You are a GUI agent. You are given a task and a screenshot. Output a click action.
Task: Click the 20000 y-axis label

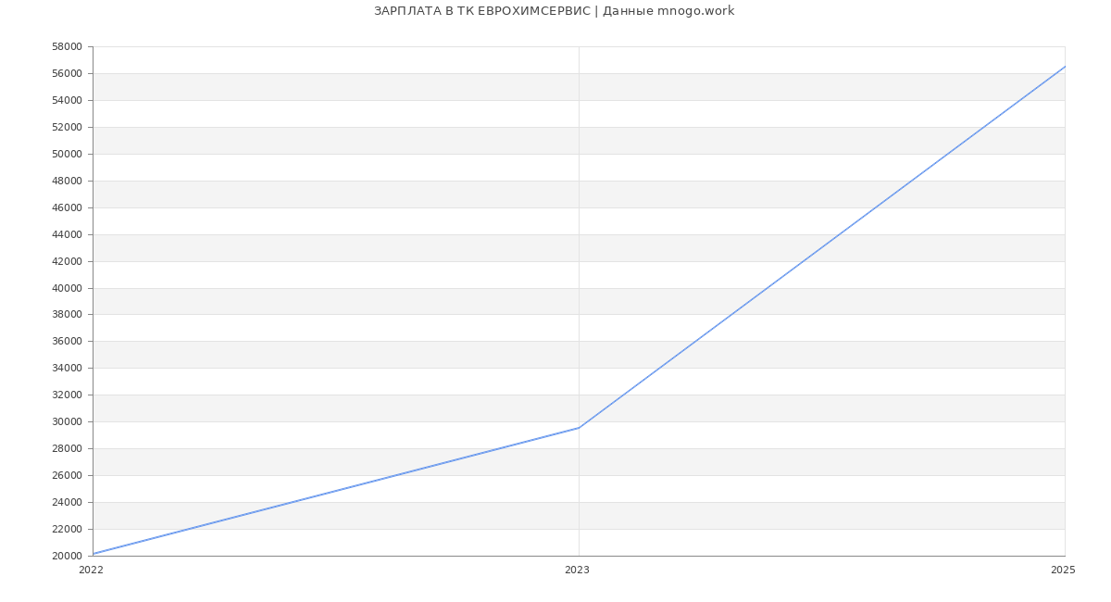point(66,556)
